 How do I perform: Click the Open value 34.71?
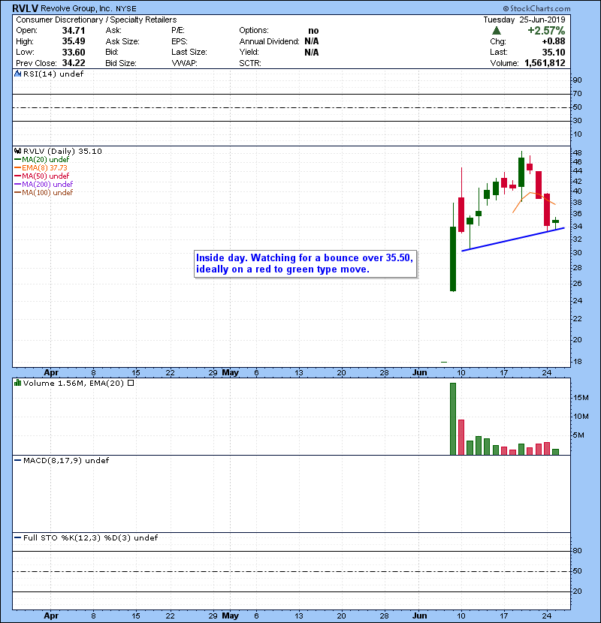pos(74,31)
